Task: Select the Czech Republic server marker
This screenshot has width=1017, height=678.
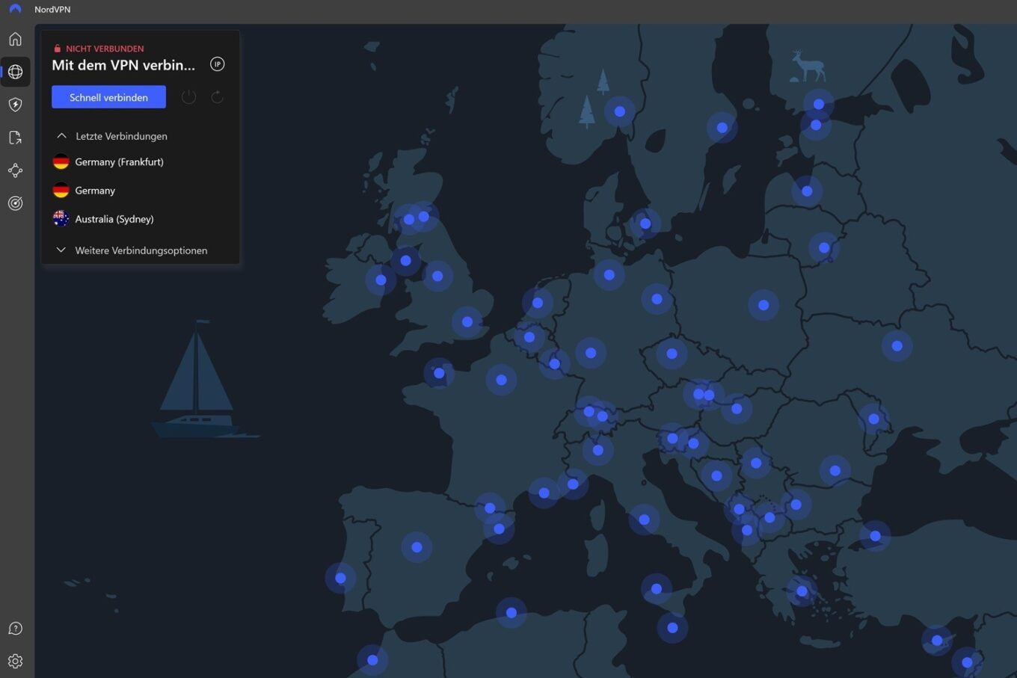Action: pyautogui.click(x=672, y=354)
